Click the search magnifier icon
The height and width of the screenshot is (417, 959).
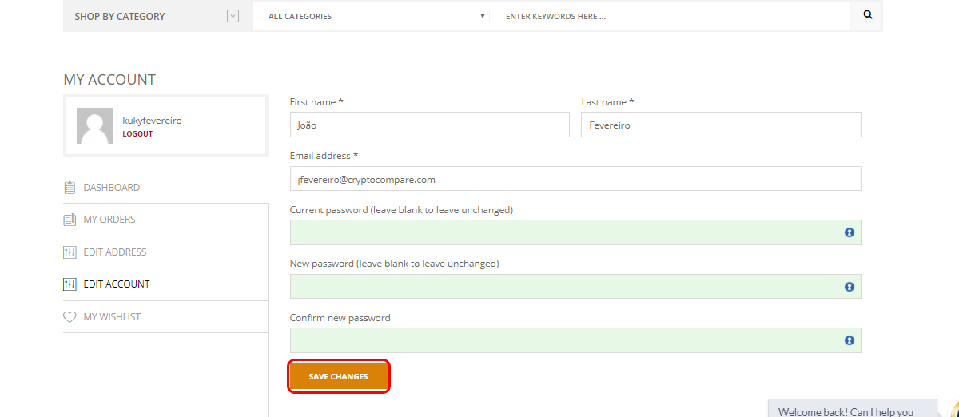[868, 15]
